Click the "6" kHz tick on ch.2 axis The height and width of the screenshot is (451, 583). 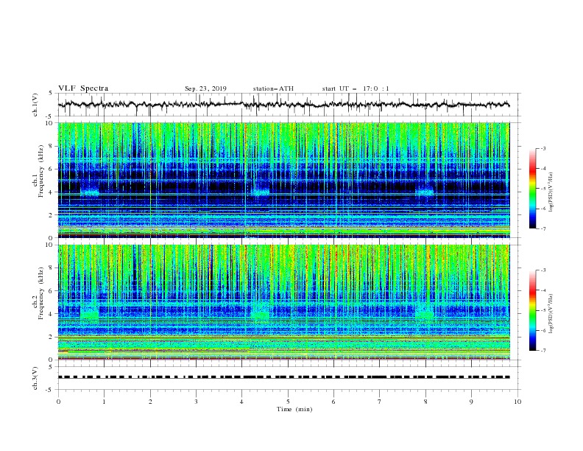(52, 291)
